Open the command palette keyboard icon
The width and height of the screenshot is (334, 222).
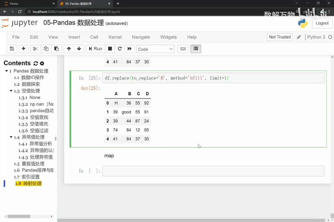click(x=183, y=49)
